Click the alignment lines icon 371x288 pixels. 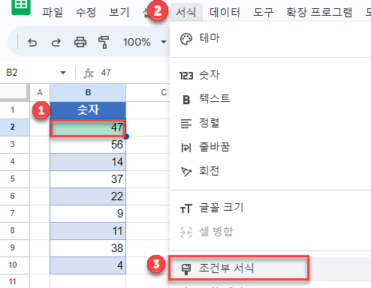[x=186, y=124]
